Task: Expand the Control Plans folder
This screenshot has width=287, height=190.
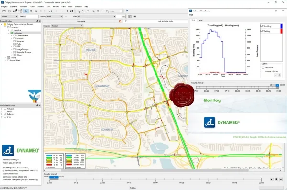Action: click(x=11, y=35)
